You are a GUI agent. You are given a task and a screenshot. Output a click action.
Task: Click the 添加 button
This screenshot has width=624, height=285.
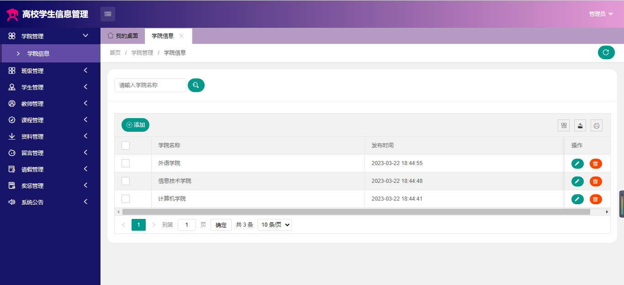point(135,125)
